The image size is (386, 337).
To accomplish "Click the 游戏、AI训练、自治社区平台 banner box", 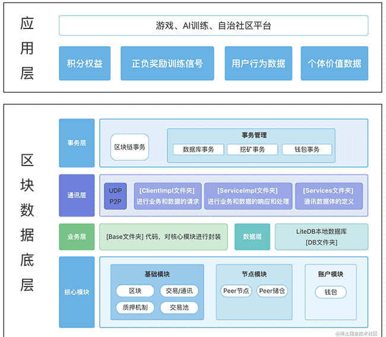I will coord(213,26).
